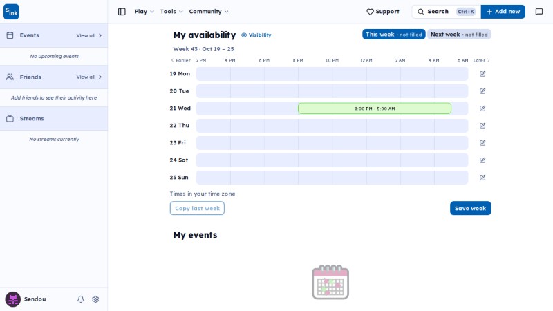
Task: Edit availability for 25 Sun
Action: (x=482, y=178)
